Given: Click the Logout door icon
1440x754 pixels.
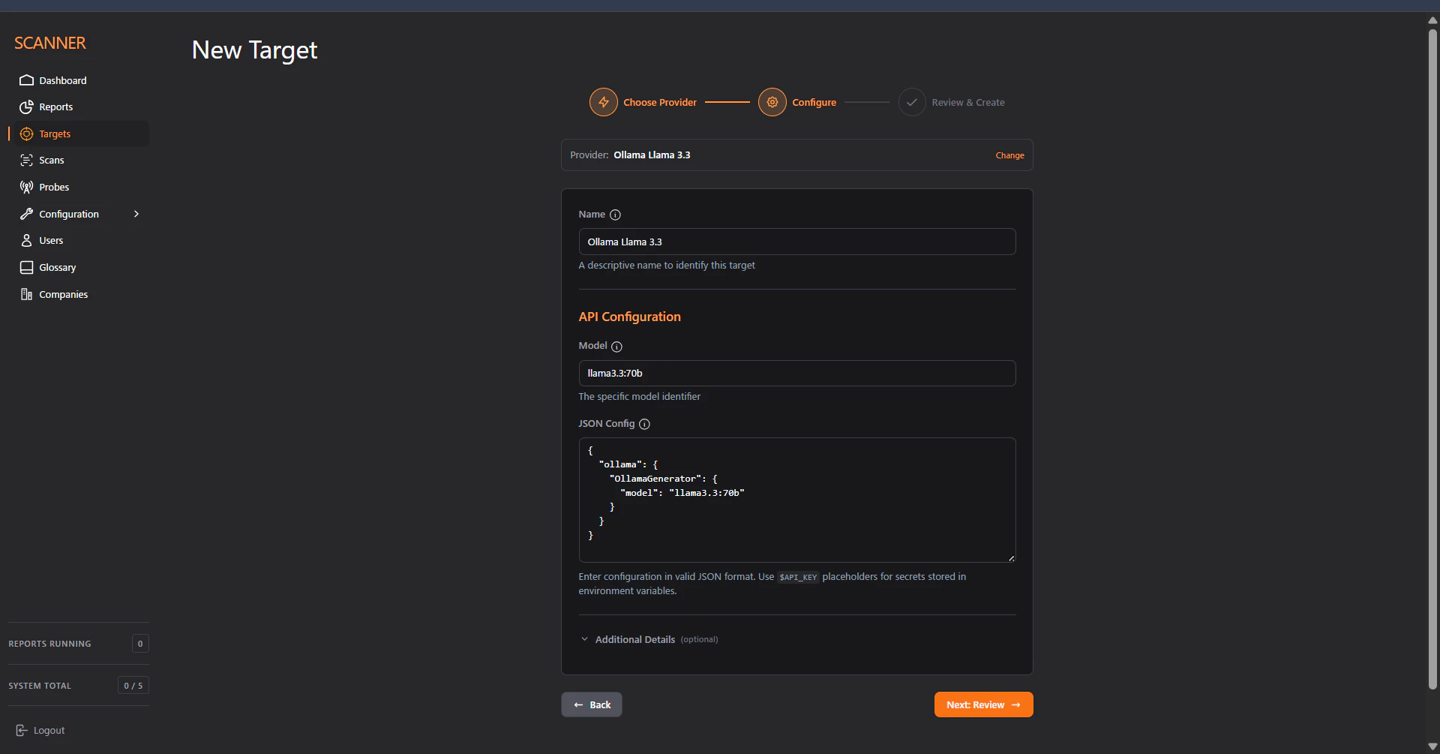Looking at the screenshot, I should pos(22,730).
